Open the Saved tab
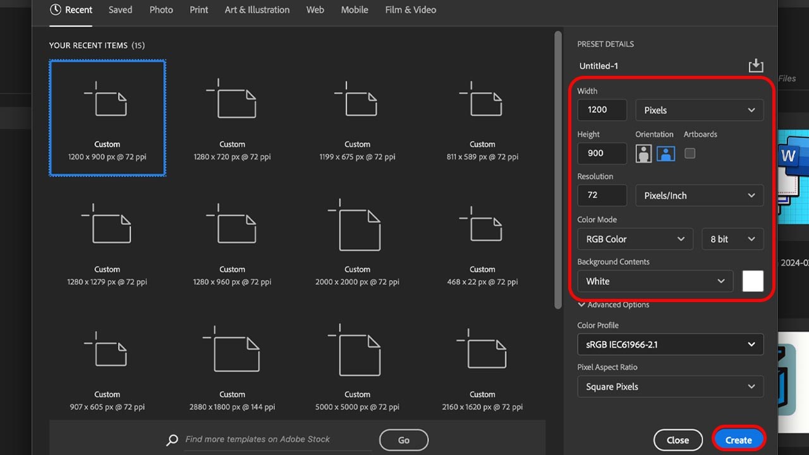The image size is (809, 455). coord(121,10)
